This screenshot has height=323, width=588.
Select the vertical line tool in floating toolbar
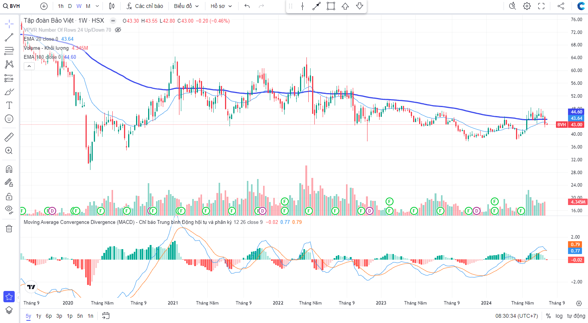point(302,6)
